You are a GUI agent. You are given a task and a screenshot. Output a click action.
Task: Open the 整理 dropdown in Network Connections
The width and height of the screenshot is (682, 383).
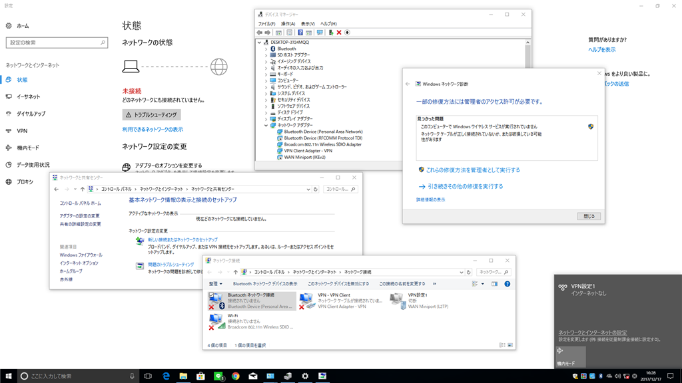click(215, 284)
